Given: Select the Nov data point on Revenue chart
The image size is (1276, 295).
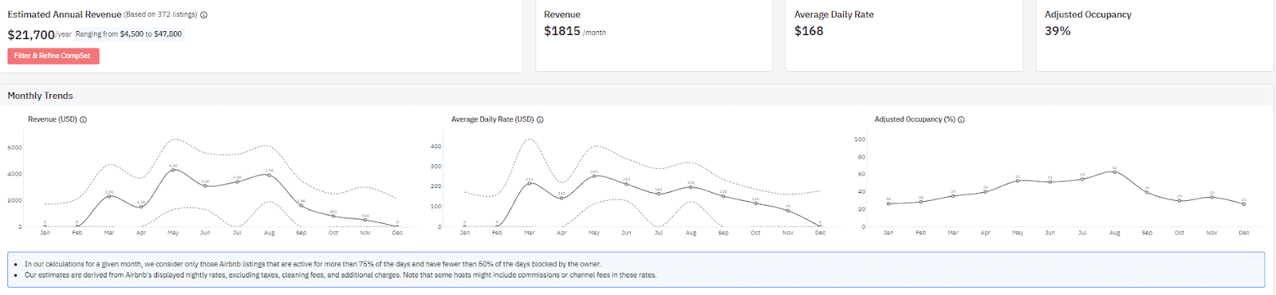Looking at the screenshot, I should pyautogui.click(x=365, y=220).
